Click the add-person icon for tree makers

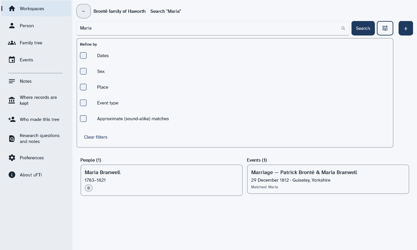click(12, 119)
